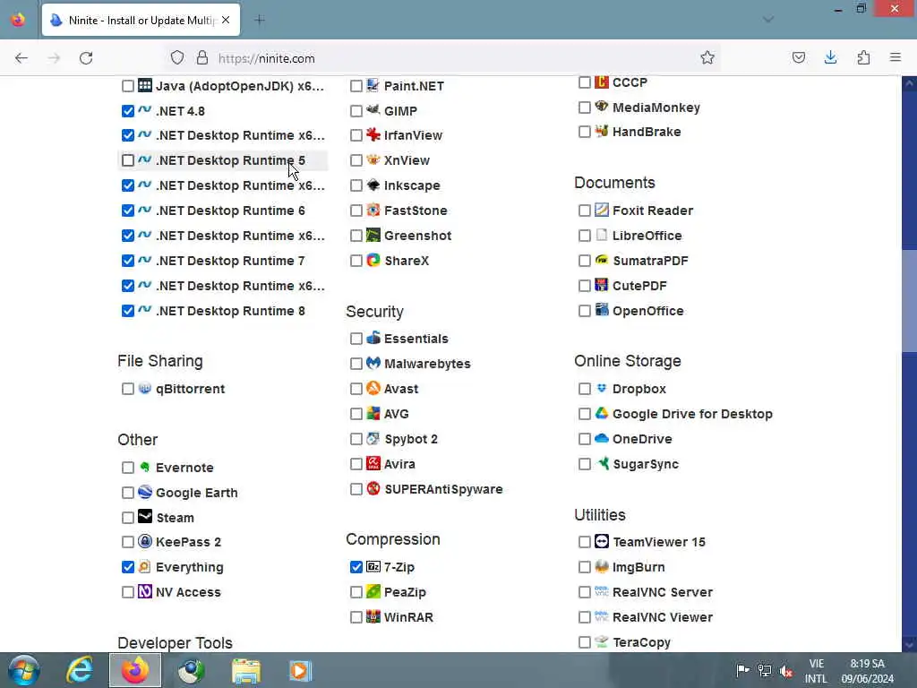The image size is (917, 688).
Task: Bookmark this page with the star
Action: click(707, 57)
